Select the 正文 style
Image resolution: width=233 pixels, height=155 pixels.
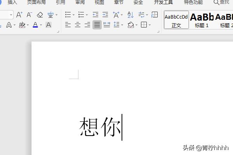coord(176,20)
